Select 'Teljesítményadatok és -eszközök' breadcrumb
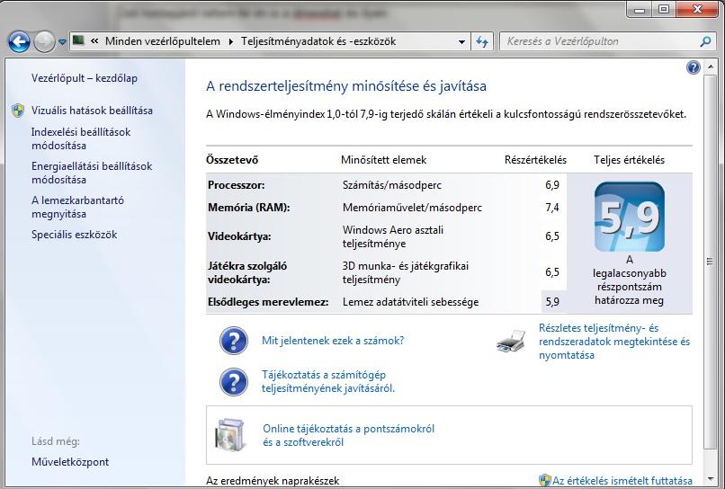Image resolution: width=725 pixels, height=489 pixels. click(x=318, y=41)
